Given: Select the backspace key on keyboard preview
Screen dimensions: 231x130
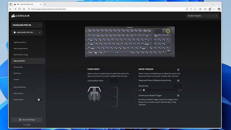Looking at the screenshot, I should pos(147,36).
